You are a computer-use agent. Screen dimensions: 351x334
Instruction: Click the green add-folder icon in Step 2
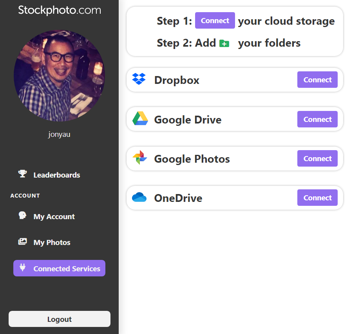click(x=224, y=43)
